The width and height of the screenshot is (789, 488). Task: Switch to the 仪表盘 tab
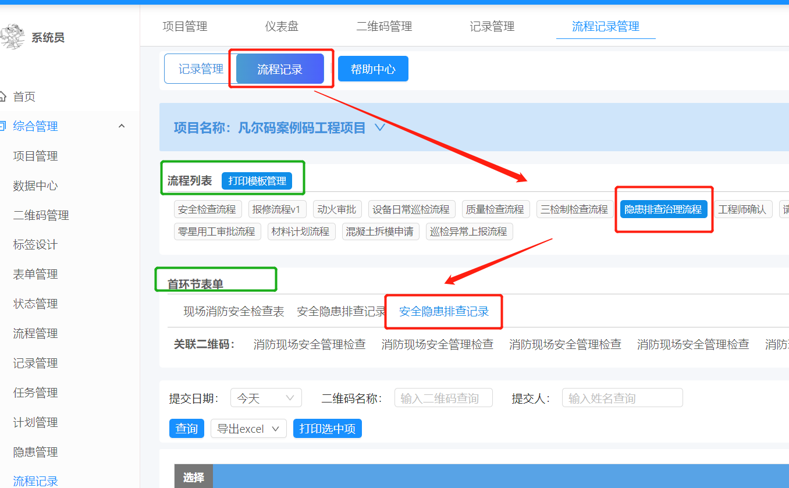click(x=282, y=26)
